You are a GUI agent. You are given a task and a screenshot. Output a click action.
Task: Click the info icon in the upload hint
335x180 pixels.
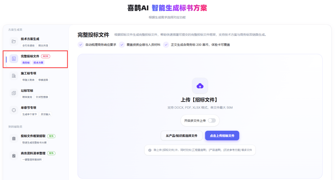[x=150, y=150]
